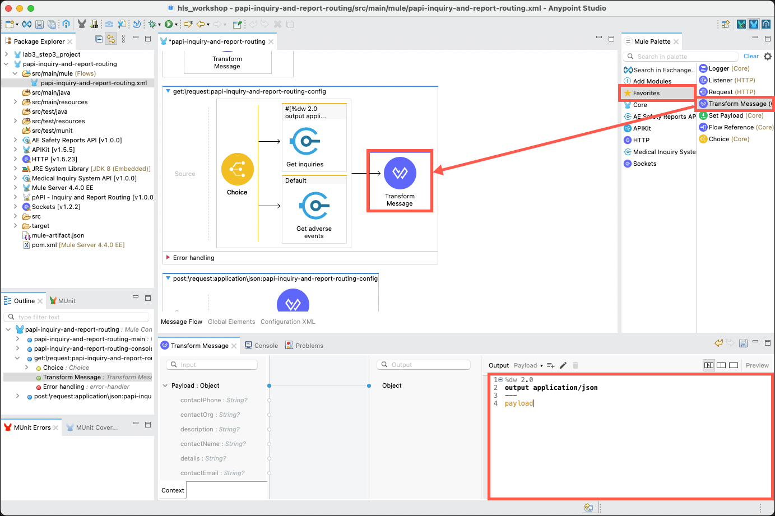
Task: Open Run button dropdown arrow
Action: pos(176,25)
